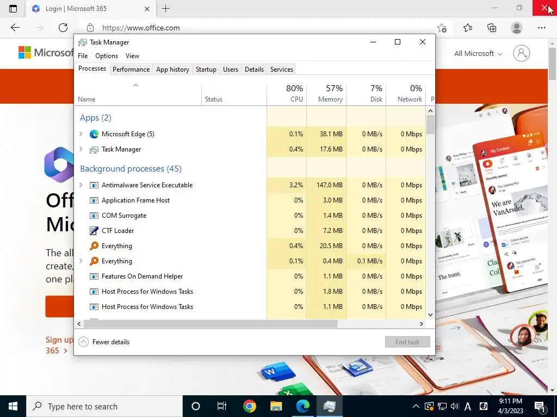Collapse Task Manager with Fewer details
557x417 pixels.
[x=104, y=342]
